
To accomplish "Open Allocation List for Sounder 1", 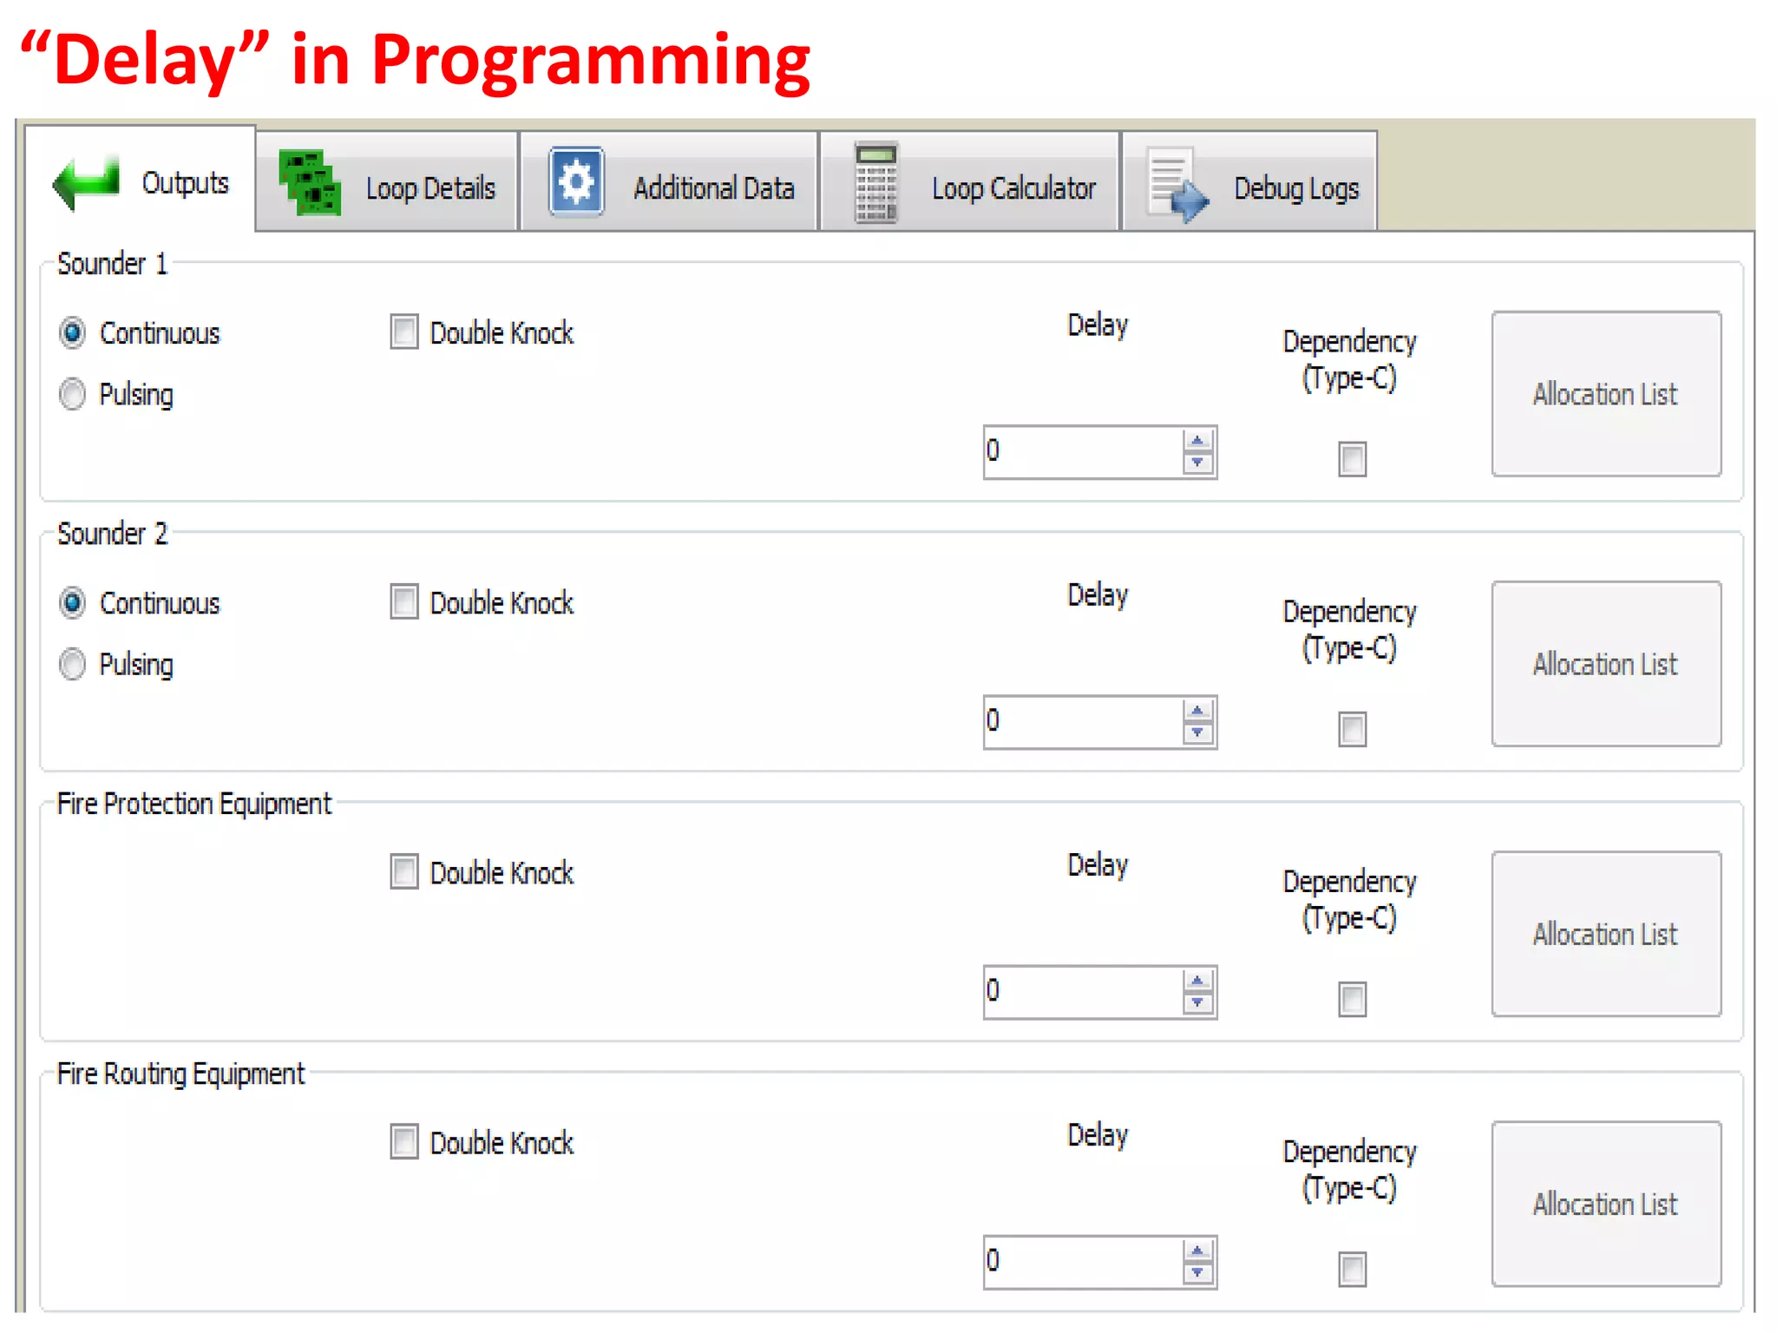I will tap(1606, 394).
